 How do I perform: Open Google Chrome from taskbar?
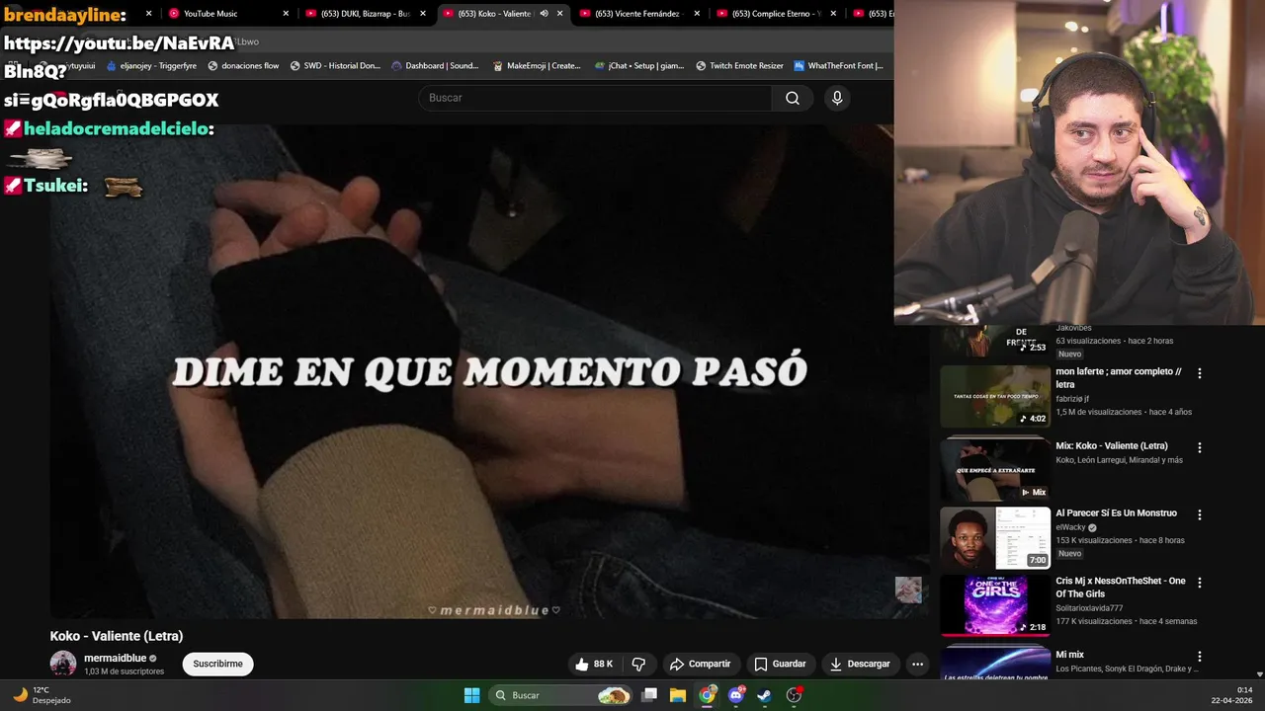click(x=707, y=695)
